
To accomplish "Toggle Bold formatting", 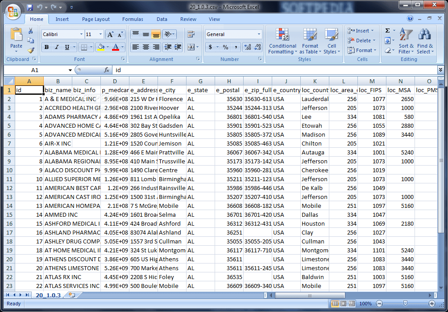I will pyautogui.click(x=46, y=47).
